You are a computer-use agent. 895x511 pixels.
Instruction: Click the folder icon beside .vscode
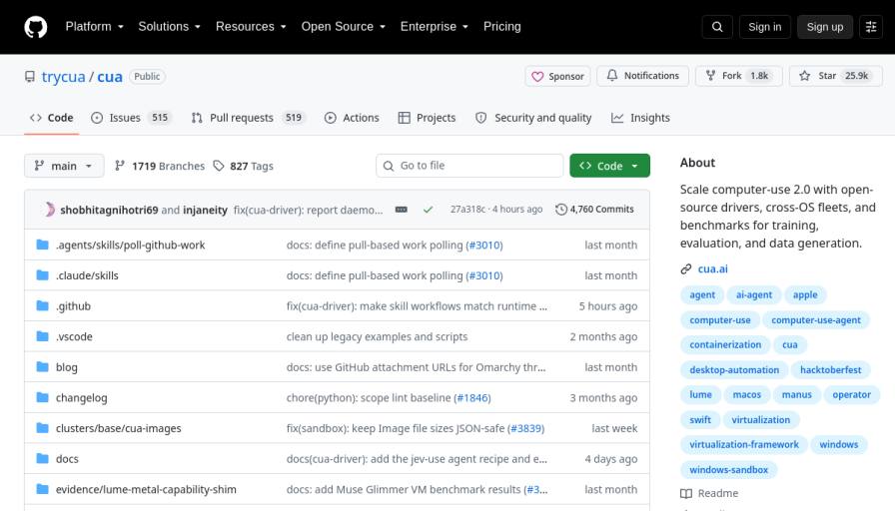click(x=42, y=336)
